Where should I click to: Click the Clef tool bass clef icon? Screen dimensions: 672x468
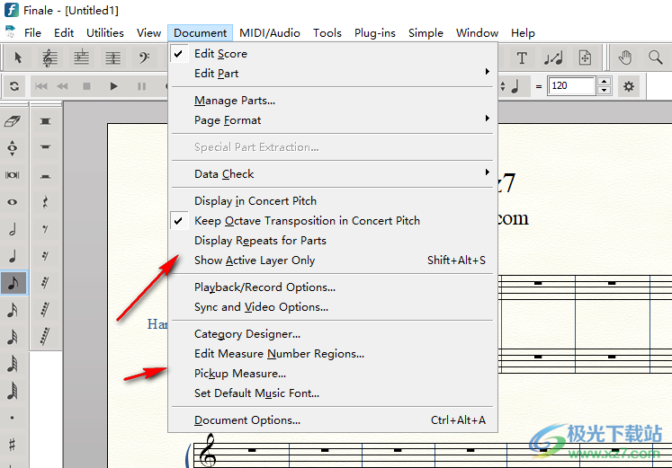click(x=144, y=58)
